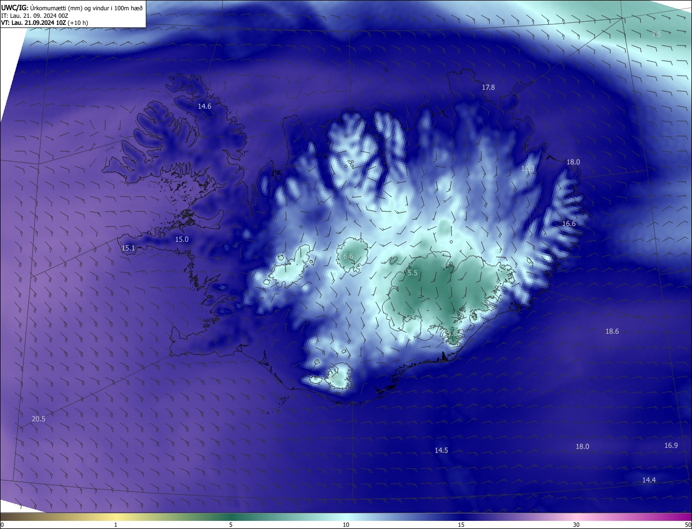Screen dimensions: 692x529
Task: Click the 11.3 value on the map
Action: 528,169
